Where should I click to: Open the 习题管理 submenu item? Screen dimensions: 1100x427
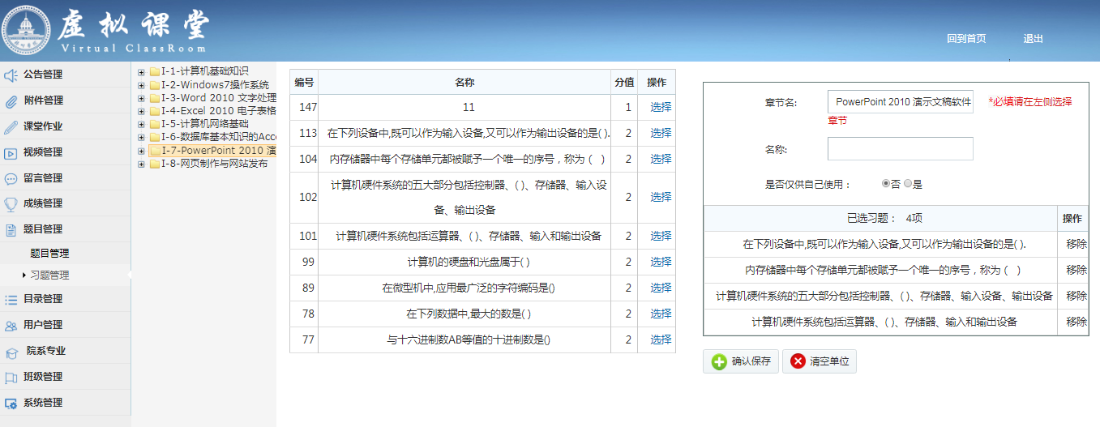click(x=49, y=275)
